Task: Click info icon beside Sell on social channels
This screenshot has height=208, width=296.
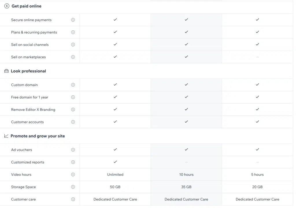Action: [73, 45]
